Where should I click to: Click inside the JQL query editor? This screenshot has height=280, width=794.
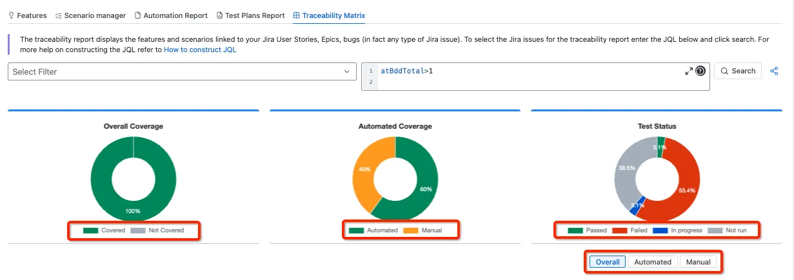click(x=535, y=77)
